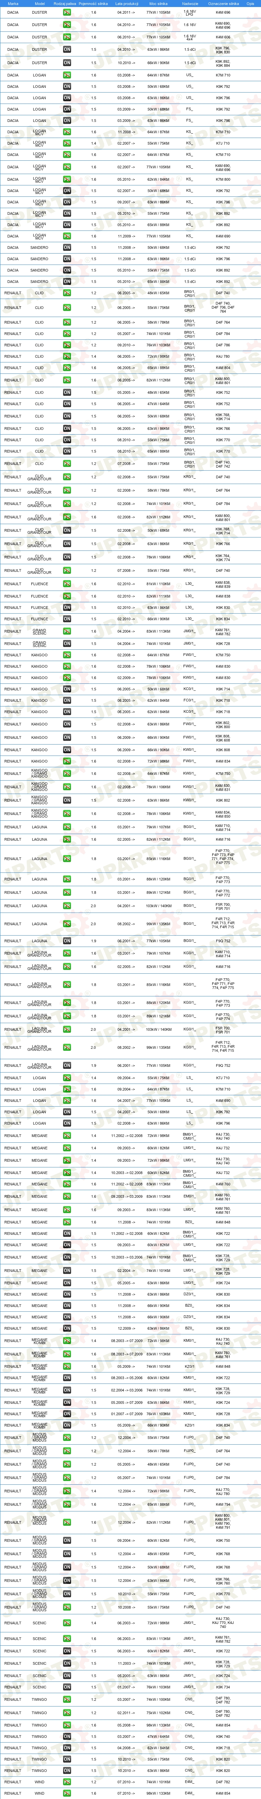This screenshot has height=1799, width=261.
Task: Click petrol icon in Duster K4M 606 row
Action: coord(67,37)
